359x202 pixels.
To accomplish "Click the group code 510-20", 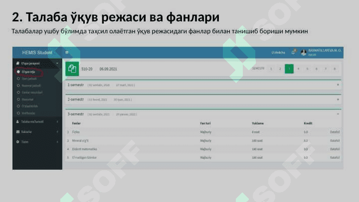I will [87, 69].
